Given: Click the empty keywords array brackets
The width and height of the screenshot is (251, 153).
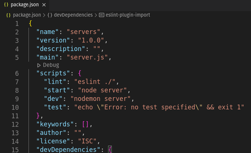Looking at the screenshot, I should (85, 124).
